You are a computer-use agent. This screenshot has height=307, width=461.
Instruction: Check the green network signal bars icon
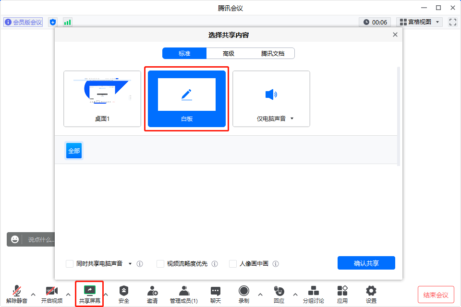pyautogui.click(x=68, y=23)
